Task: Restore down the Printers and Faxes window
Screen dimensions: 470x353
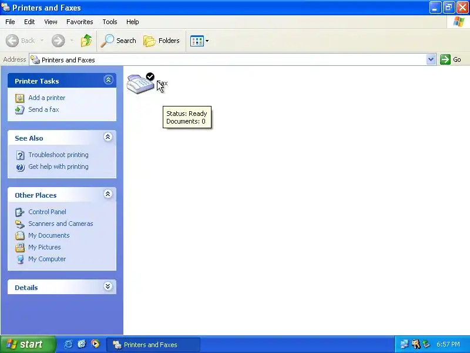Action: (x=449, y=8)
